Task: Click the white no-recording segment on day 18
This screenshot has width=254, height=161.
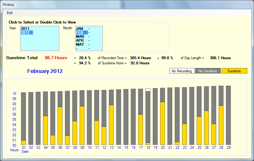Action: tap(148, 90)
